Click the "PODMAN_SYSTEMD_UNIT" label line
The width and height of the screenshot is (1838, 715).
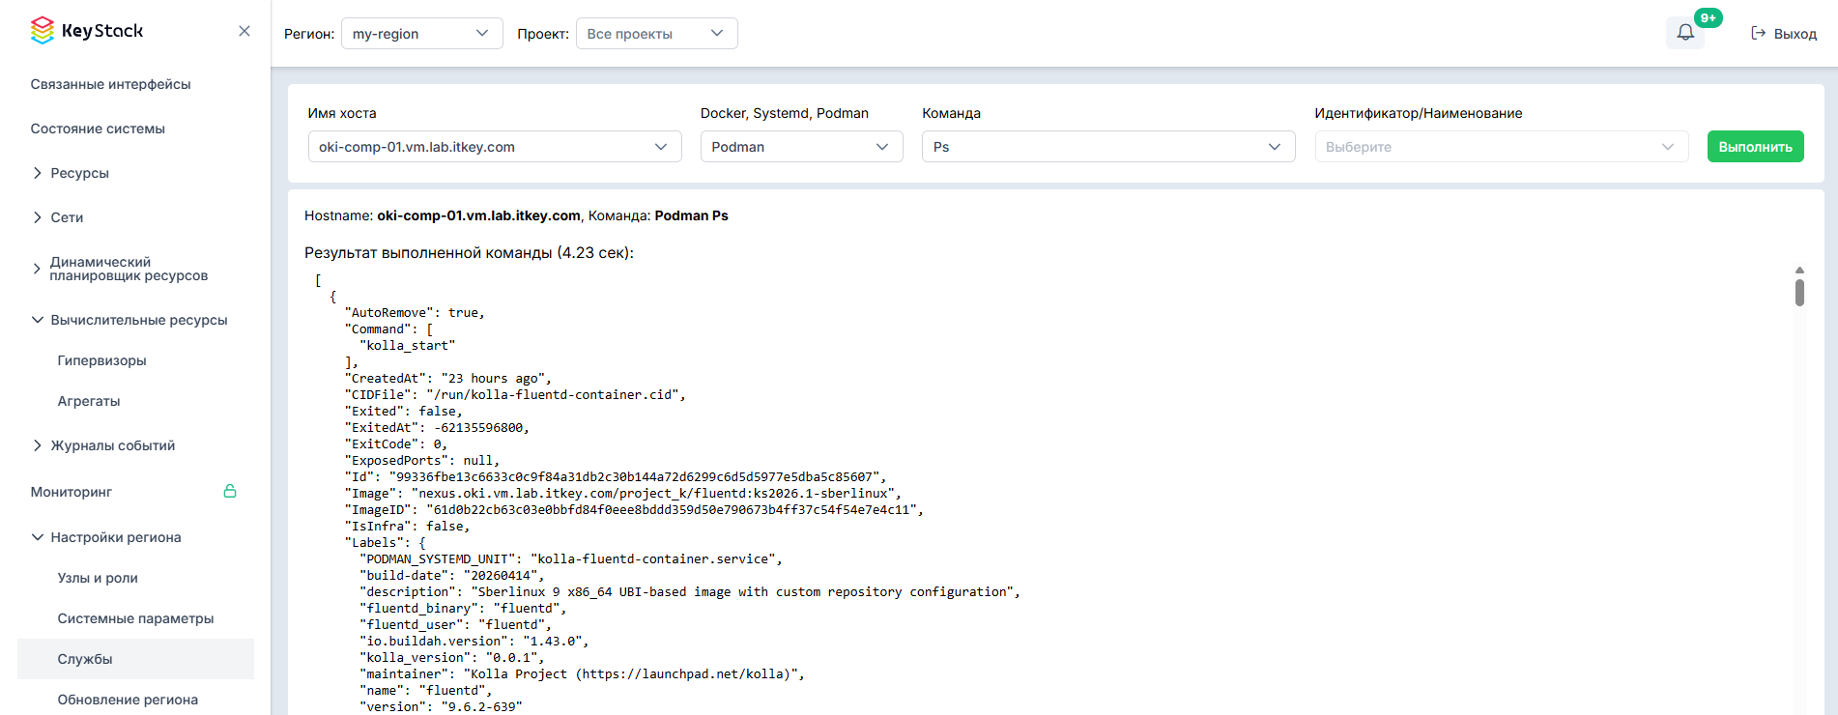(570, 558)
